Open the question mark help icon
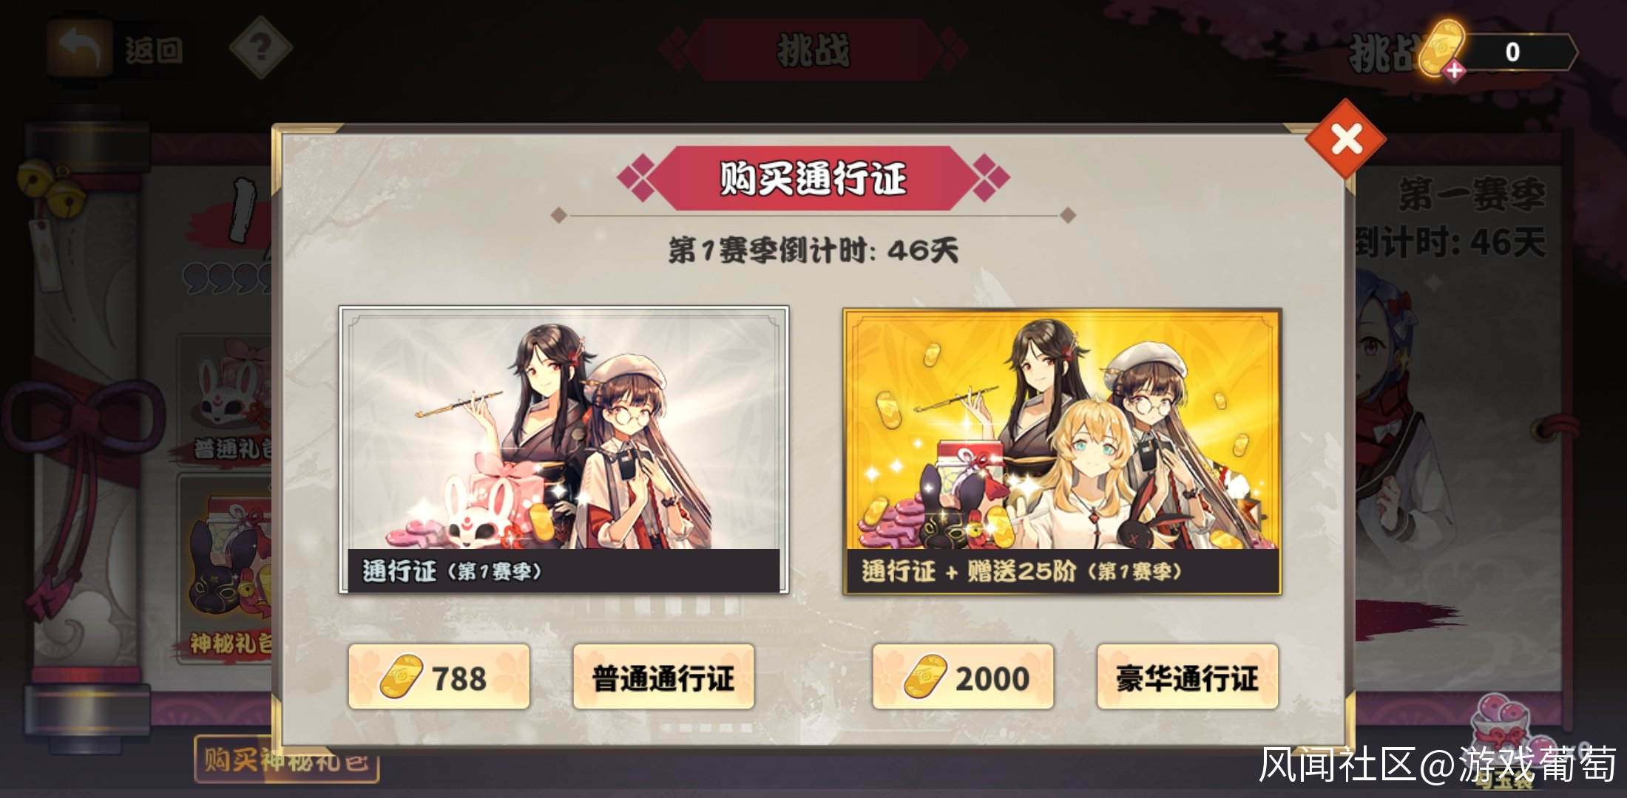This screenshot has height=798, width=1627. (260, 49)
